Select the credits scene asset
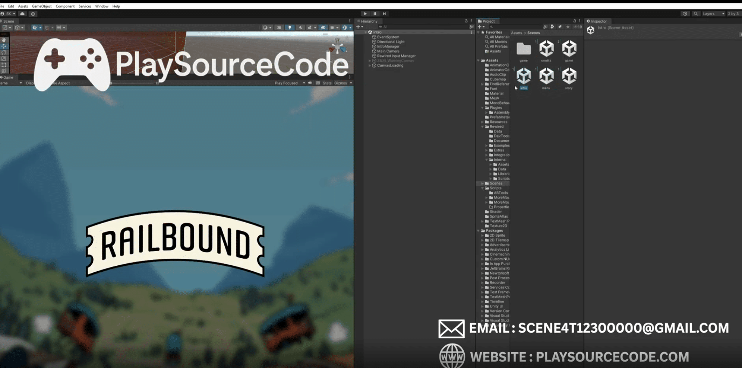Image resolution: width=742 pixels, height=368 pixels. pos(546,51)
